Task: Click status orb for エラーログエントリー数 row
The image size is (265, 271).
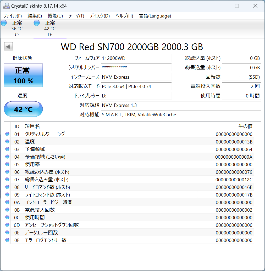Action: pos(7,240)
